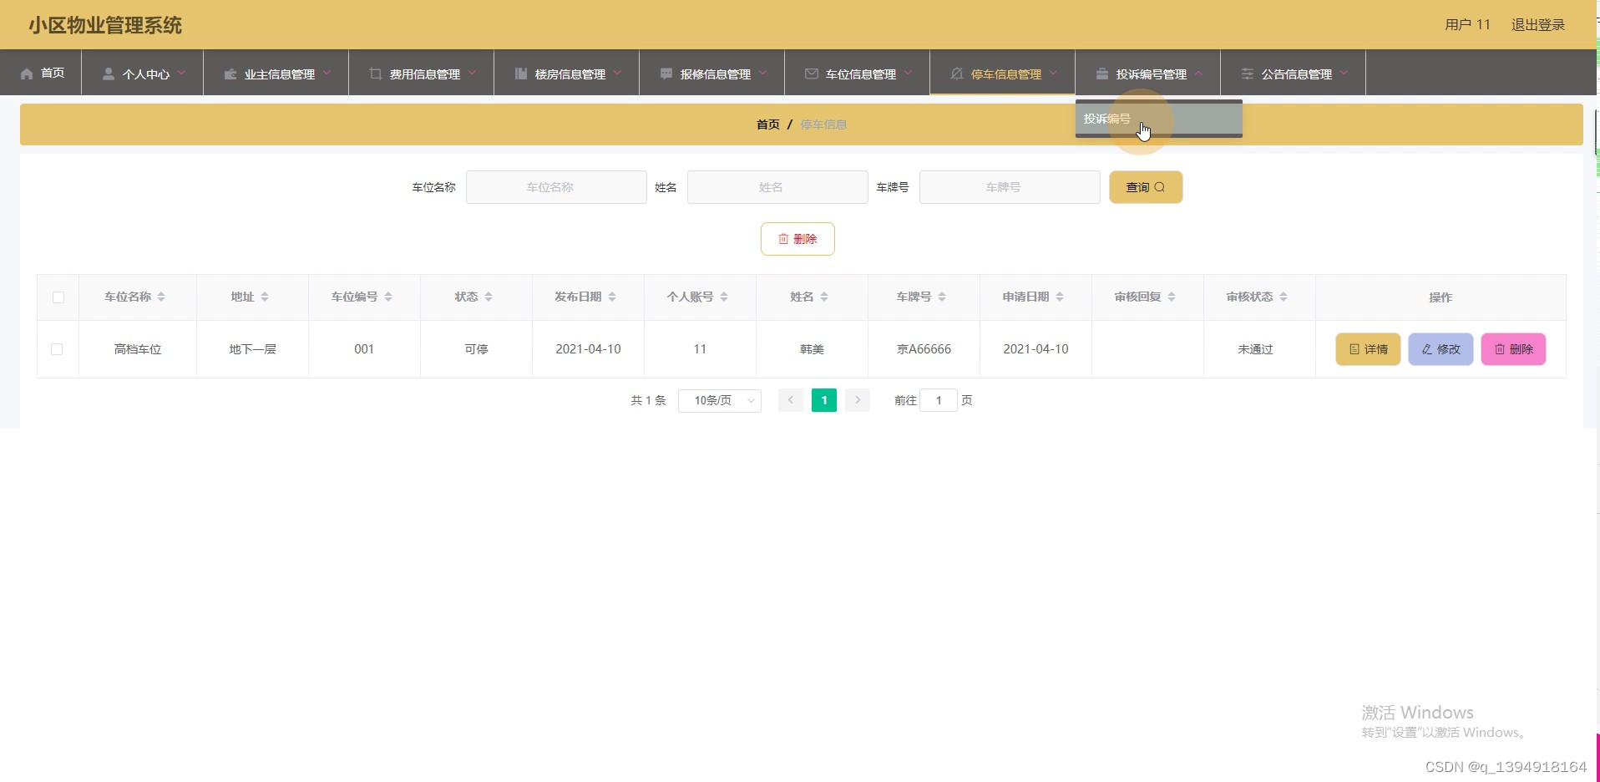Click the briefcase icon beside 投诉编号管理
1600x782 pixels.
(1102, 74)
